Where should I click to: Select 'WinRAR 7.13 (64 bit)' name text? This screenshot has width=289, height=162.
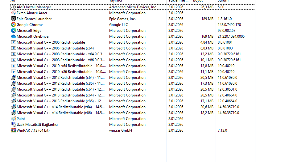33,130
